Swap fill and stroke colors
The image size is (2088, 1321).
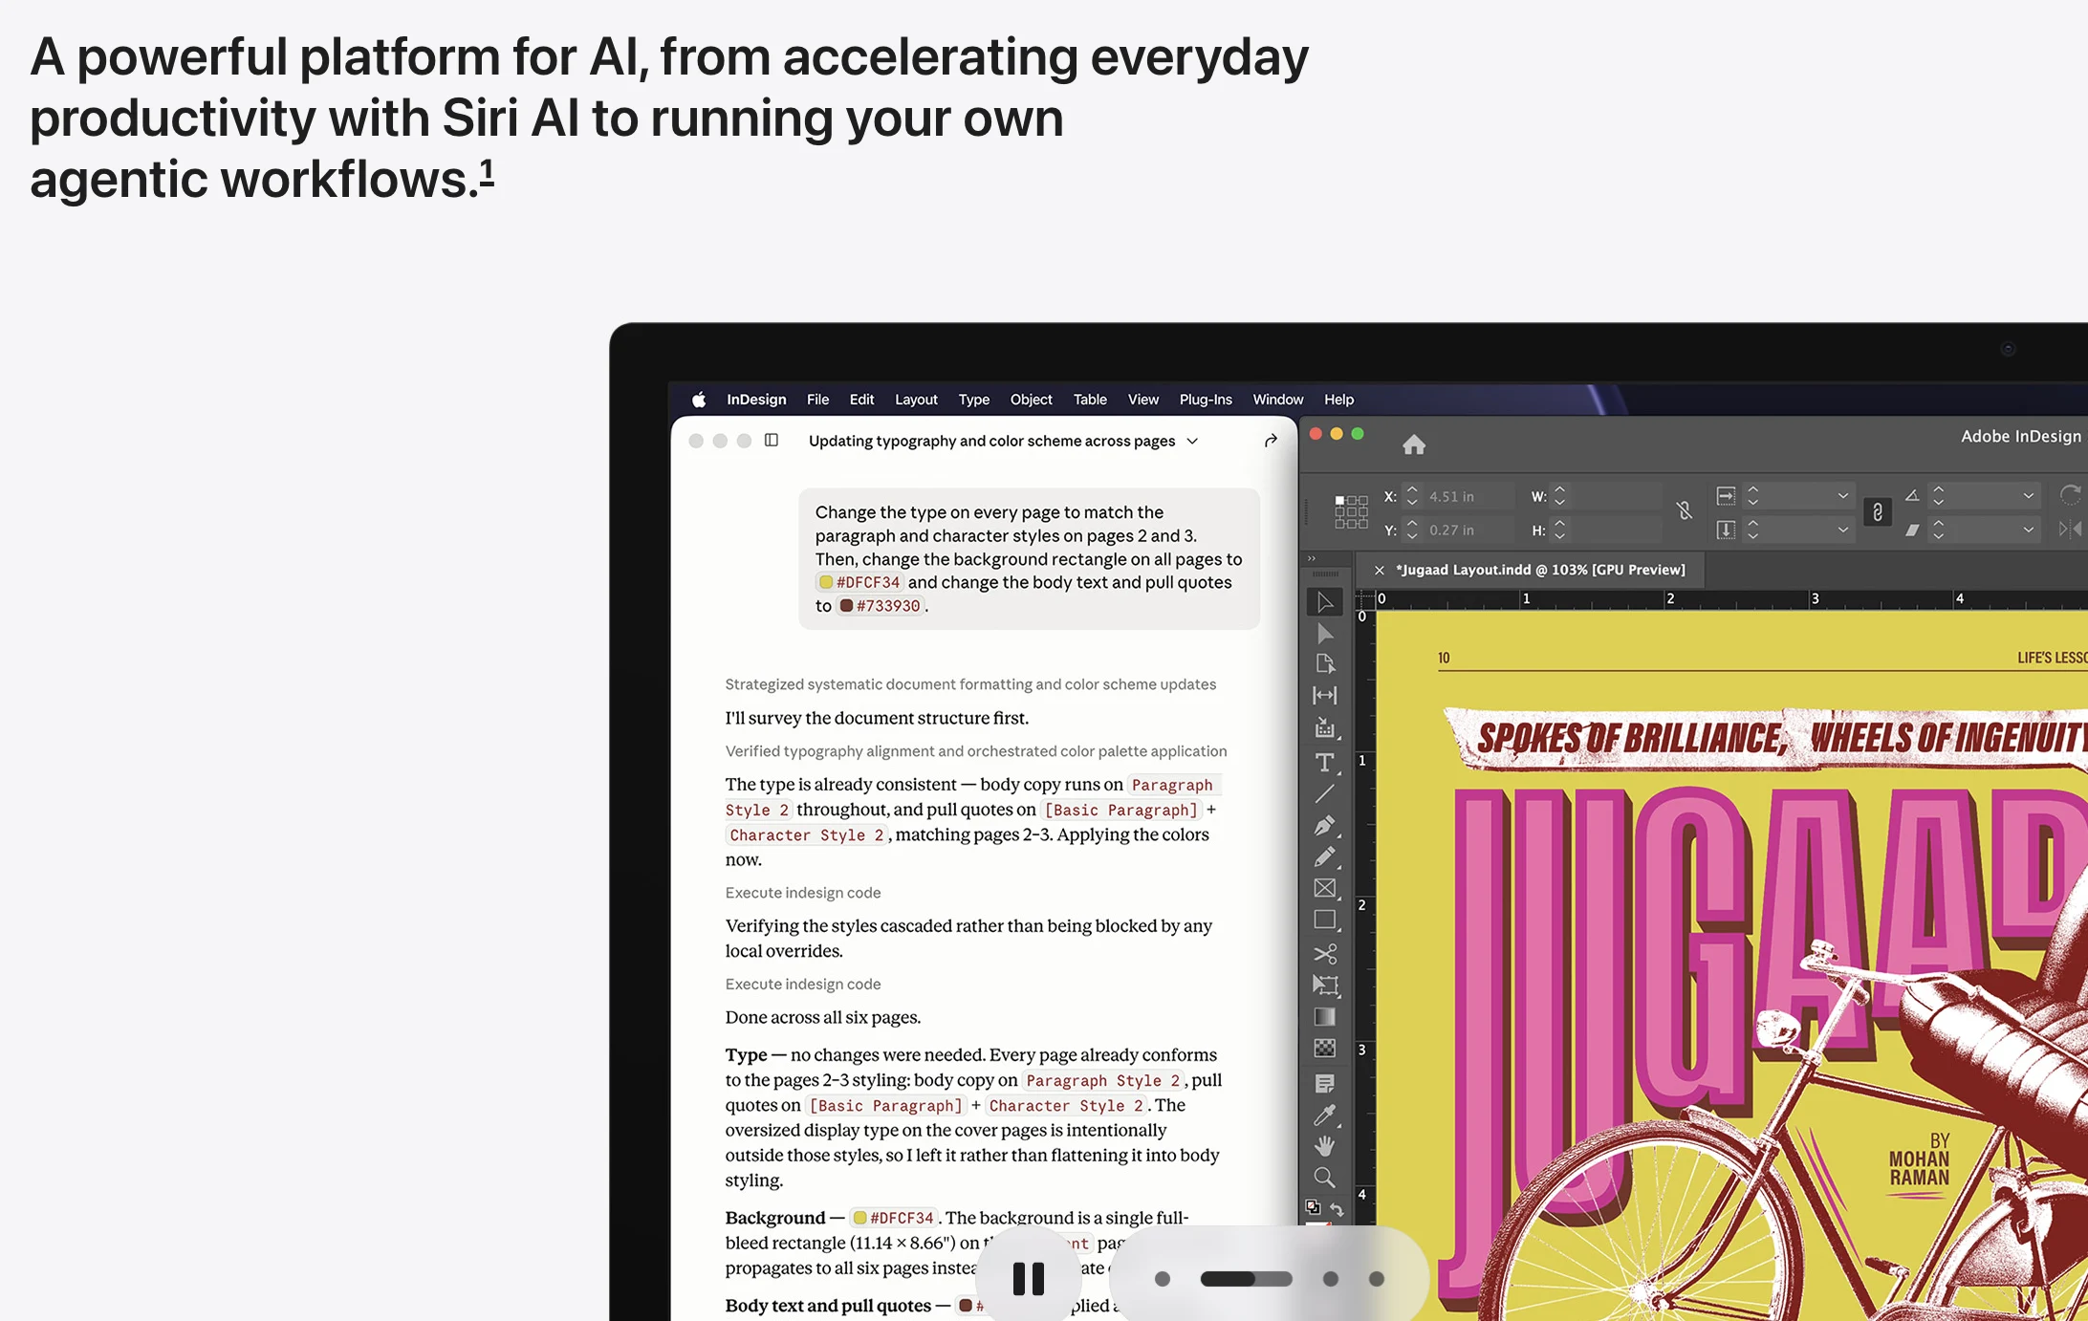coord(1338,1209)
